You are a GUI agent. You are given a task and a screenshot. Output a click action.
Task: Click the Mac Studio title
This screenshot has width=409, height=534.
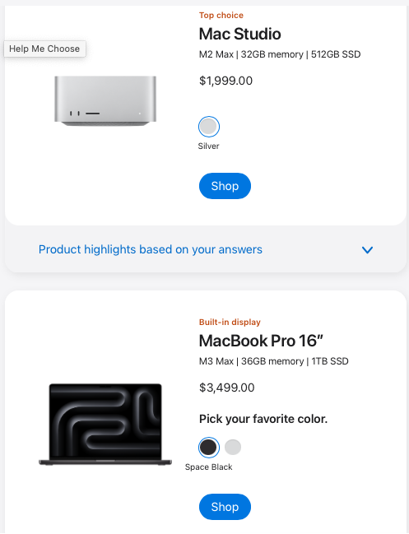click(x=239, y=34)
